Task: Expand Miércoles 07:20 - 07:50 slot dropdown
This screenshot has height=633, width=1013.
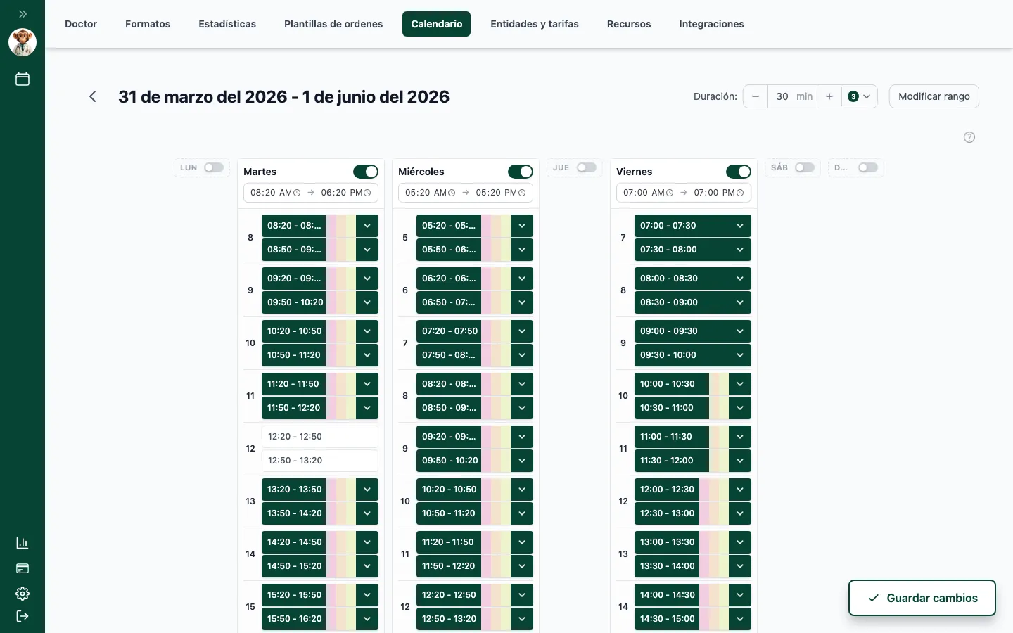Action: point(522,331)
